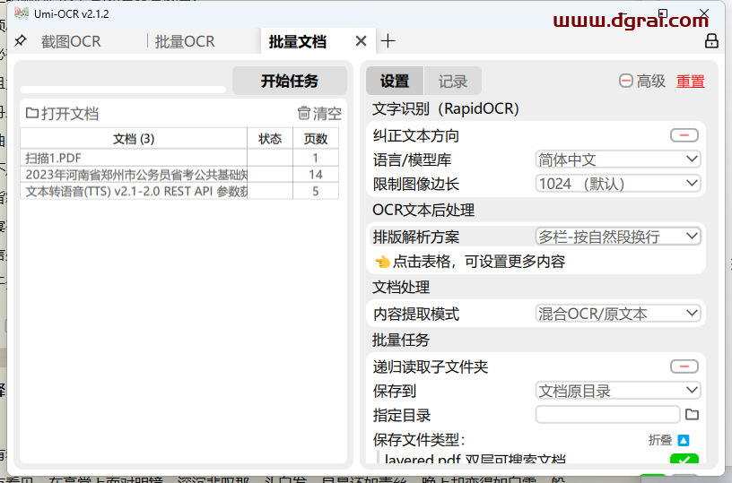Click the 指定目录 input field
The height and width of the screenshot is (483, 732).
607,414
